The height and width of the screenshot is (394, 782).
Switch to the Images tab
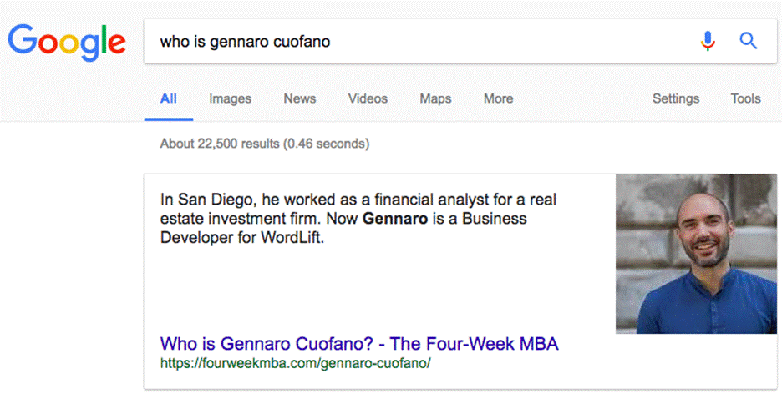coord(230,98)
